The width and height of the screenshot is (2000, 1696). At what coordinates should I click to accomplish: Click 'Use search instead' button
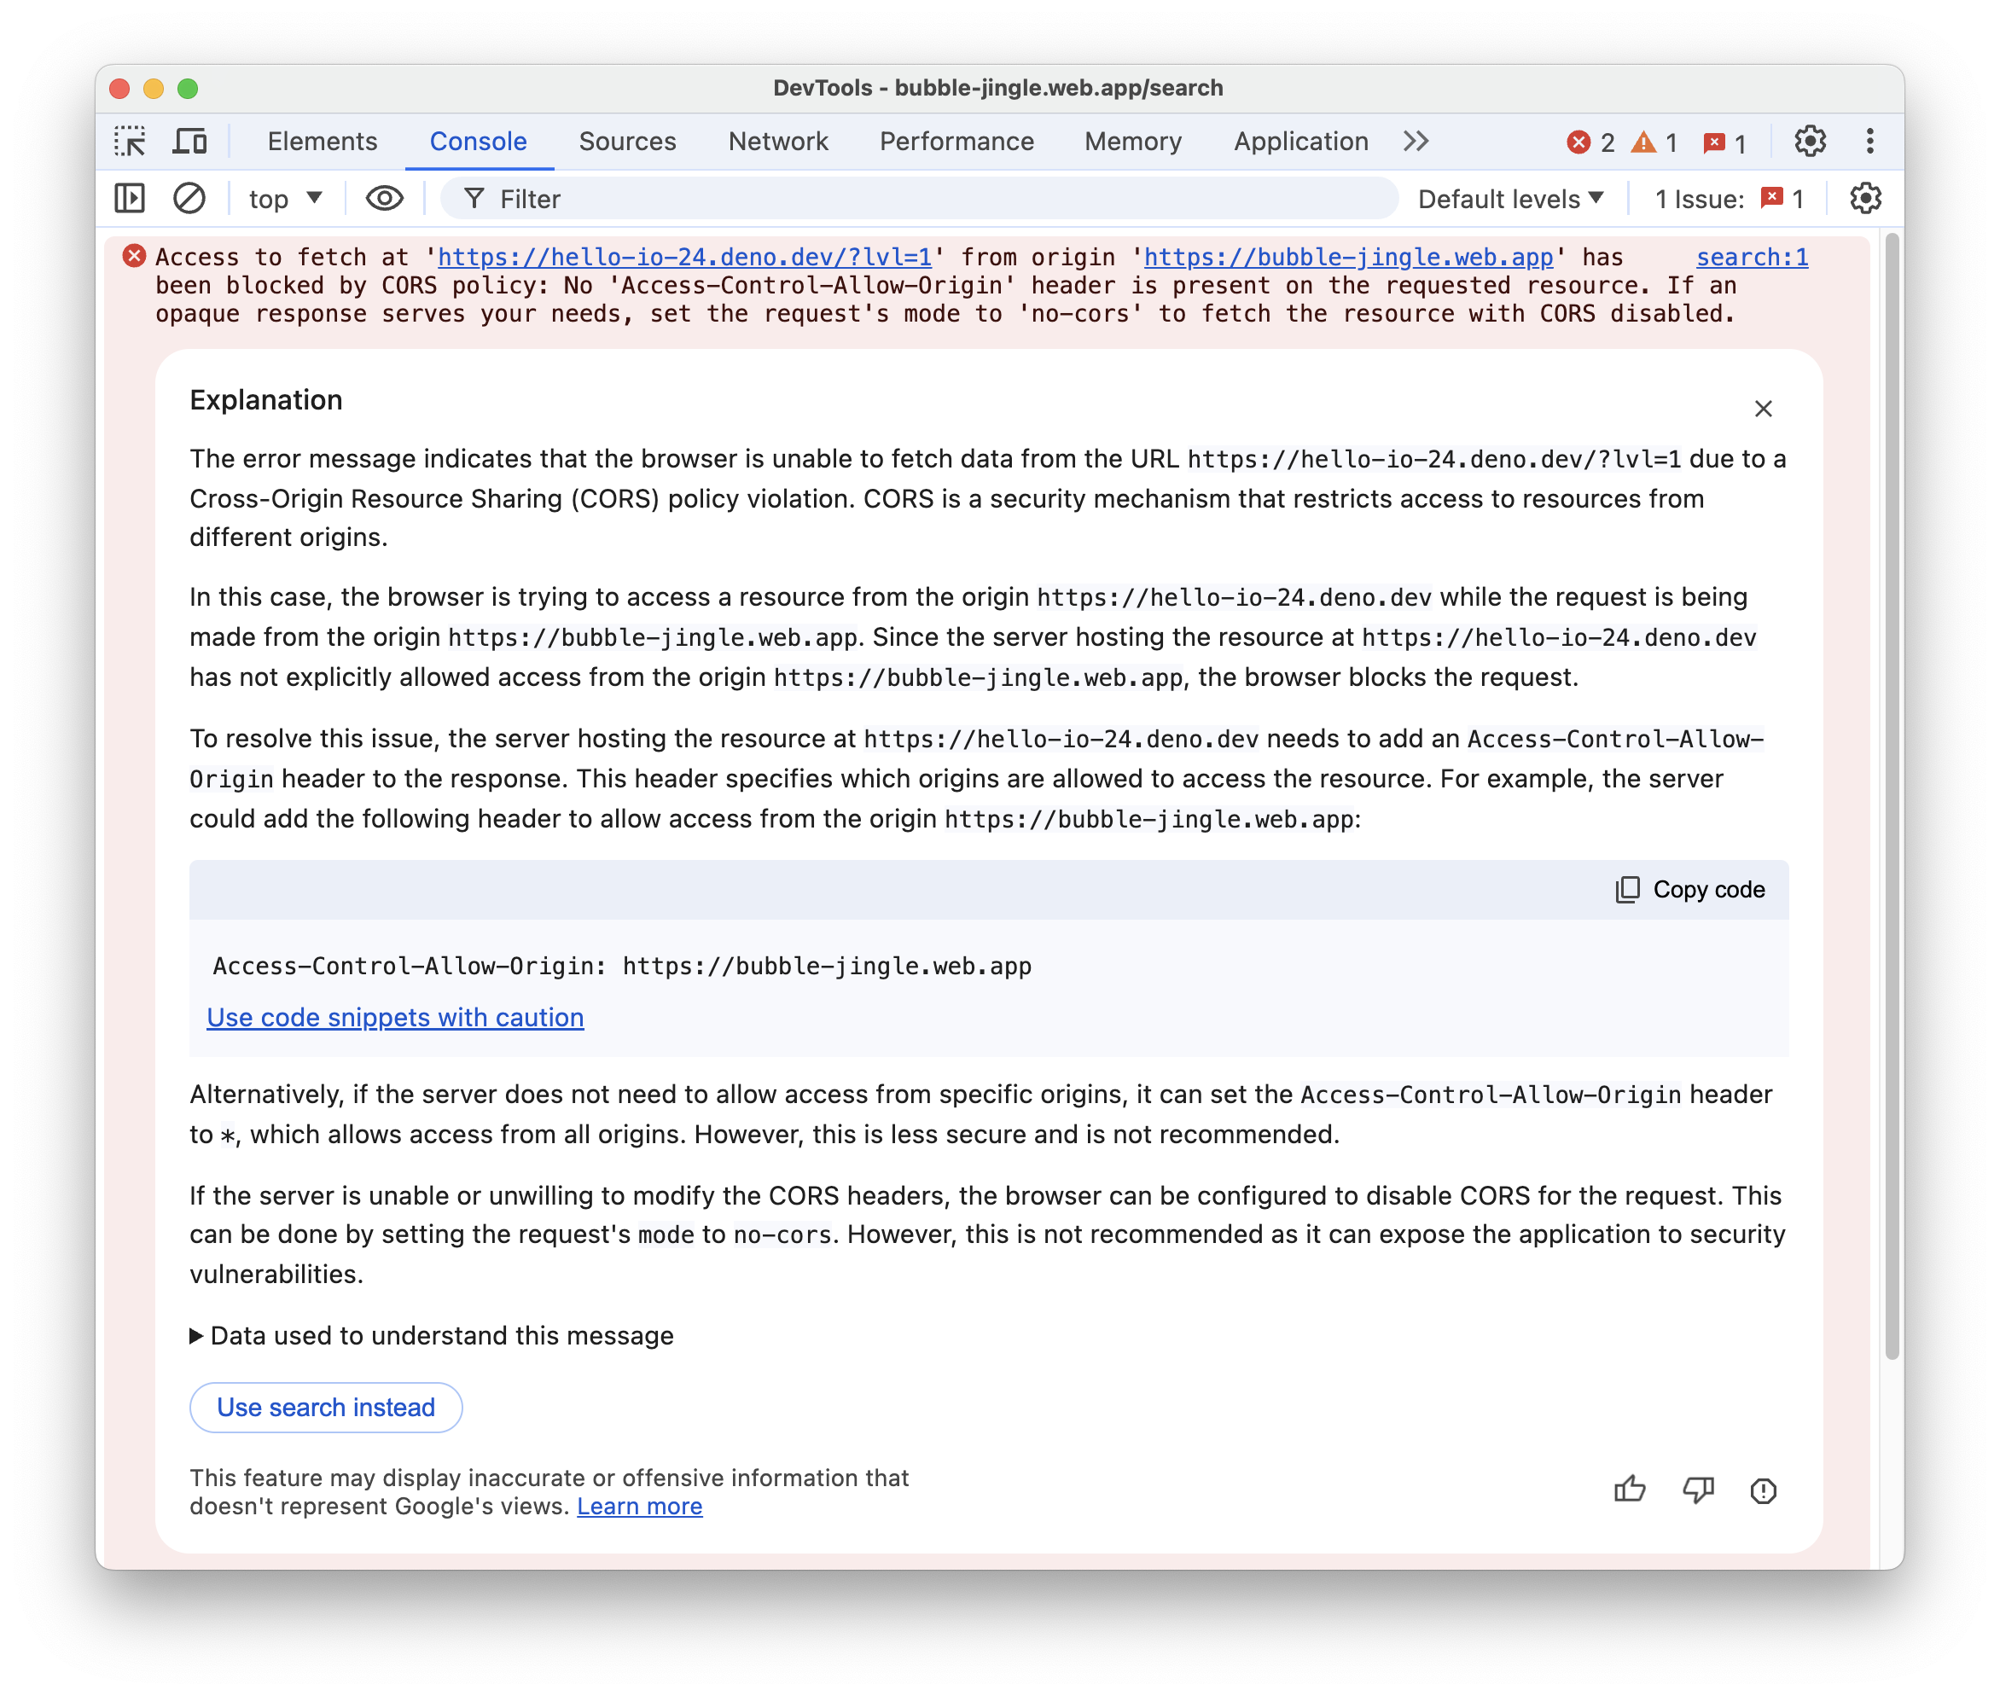324,1407
